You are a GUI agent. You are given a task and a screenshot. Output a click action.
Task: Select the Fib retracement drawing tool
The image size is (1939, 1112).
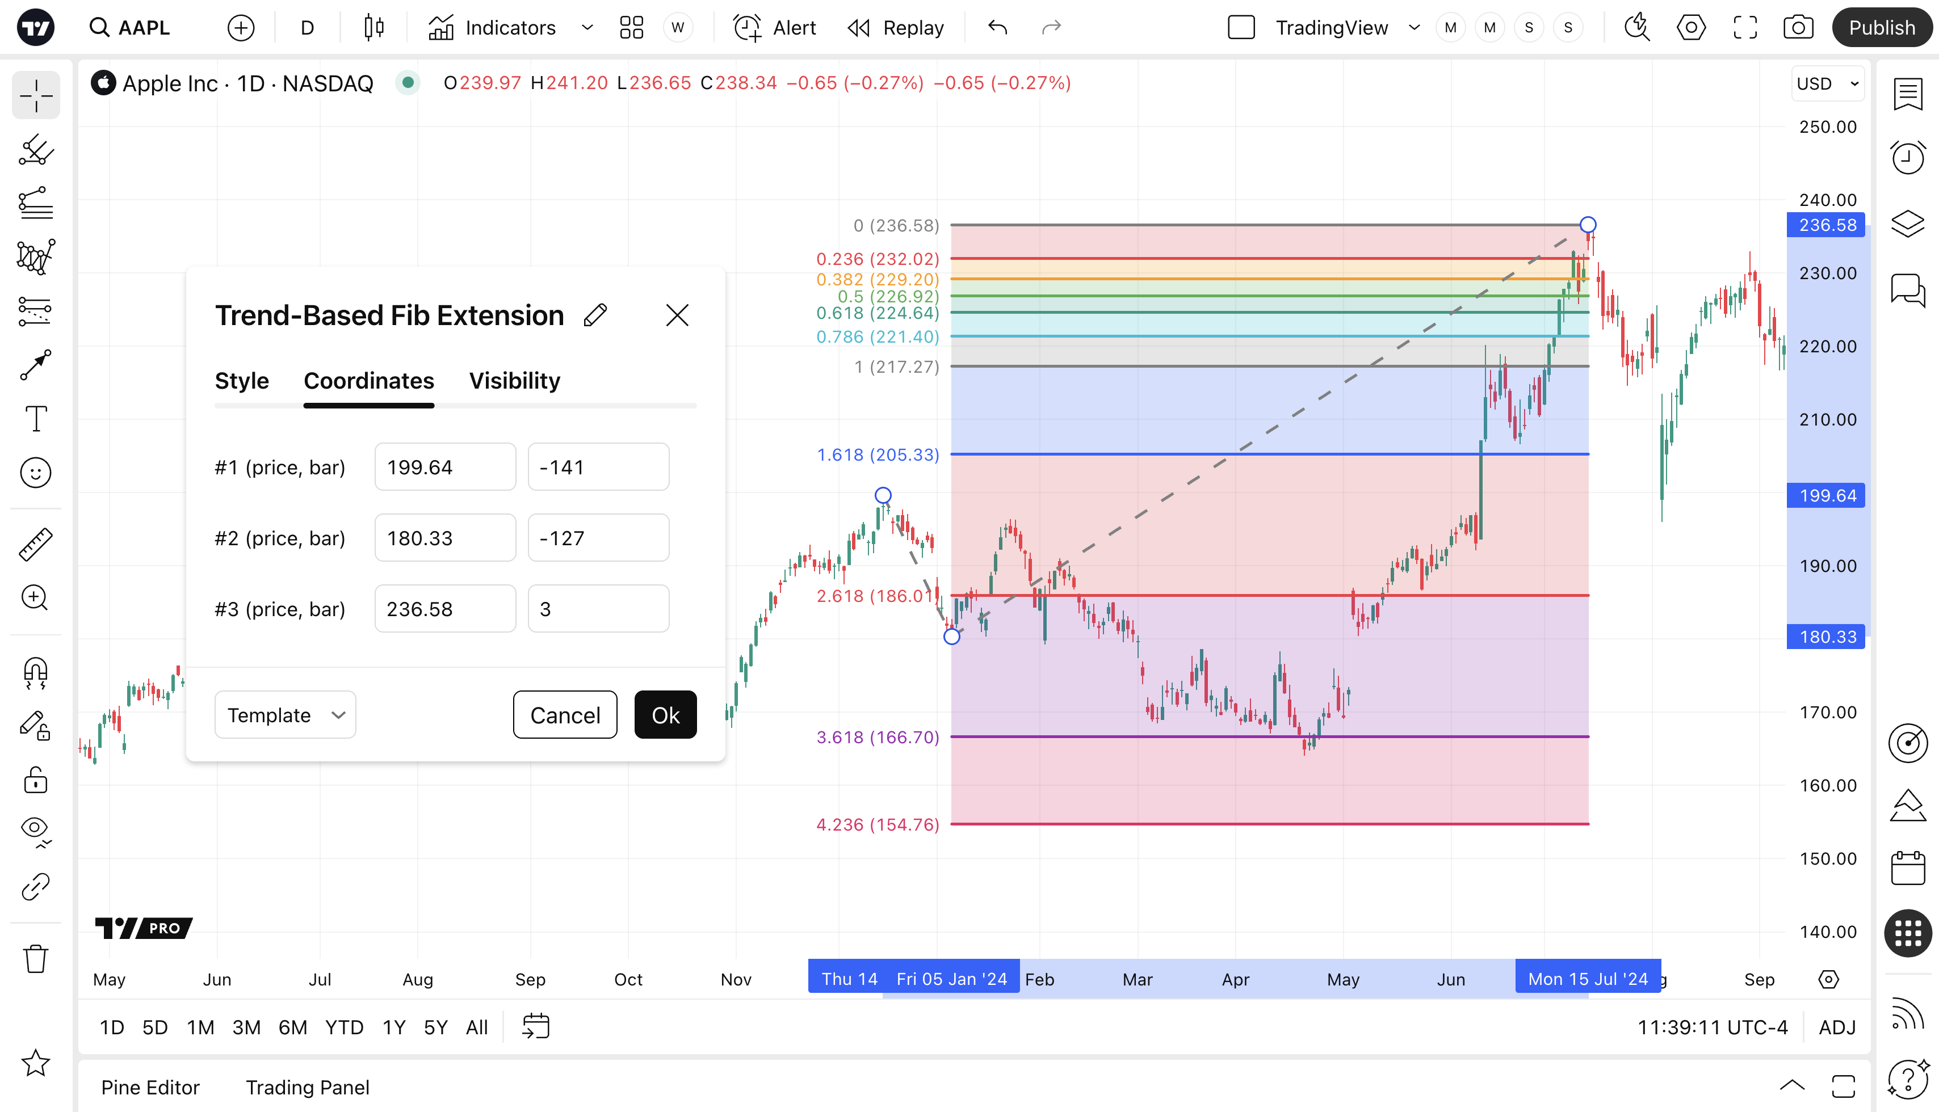(35, 203)
